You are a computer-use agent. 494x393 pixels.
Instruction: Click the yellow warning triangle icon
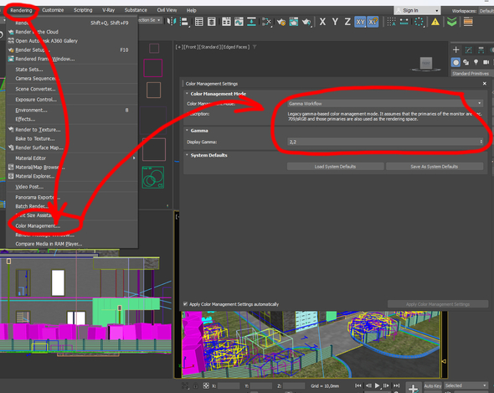tap(435, 22)
